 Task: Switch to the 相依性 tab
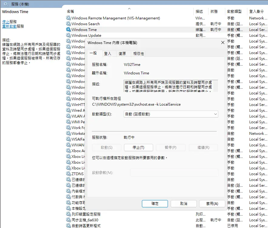click(139, 54)
